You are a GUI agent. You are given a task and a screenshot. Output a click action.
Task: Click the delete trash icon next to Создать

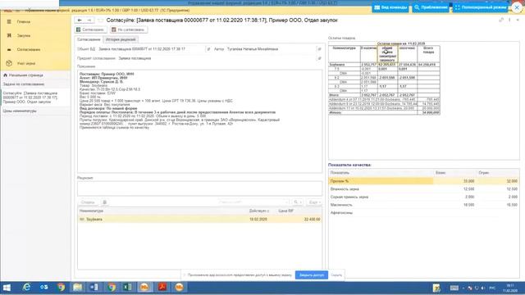tap(104, 202)
